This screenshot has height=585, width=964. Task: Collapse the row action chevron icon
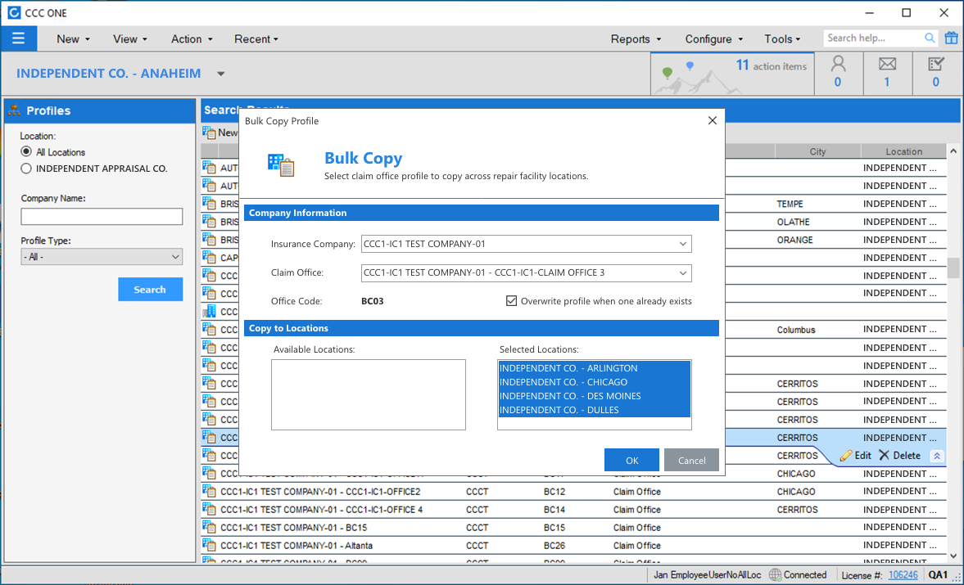pos(937,456)
